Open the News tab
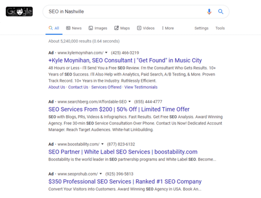The image size is (261, 198). pos(74,28)
